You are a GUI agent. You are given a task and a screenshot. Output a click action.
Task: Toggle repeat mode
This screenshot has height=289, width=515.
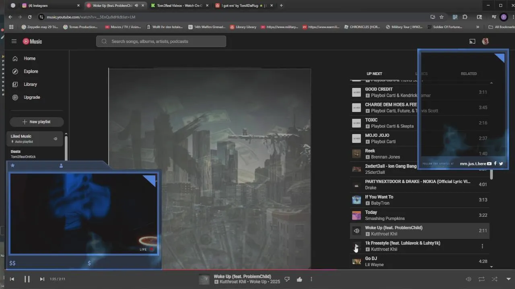coord(481,279)
